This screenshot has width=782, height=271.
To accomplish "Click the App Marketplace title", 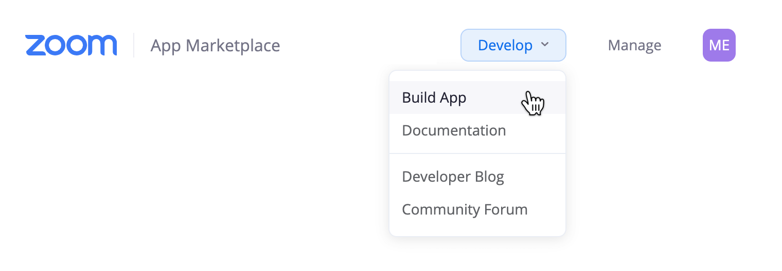I will pos(215,46).
